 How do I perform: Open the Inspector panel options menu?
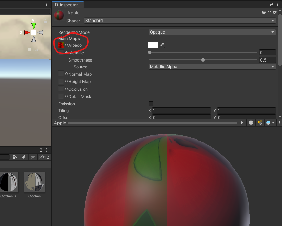point(277,5)
